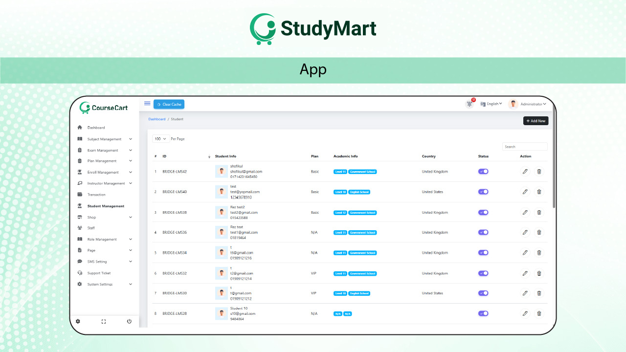Open the sidebar hamburger menu icon
The width and height of the screenshot is (626, 352).
(x=147, y=103)
